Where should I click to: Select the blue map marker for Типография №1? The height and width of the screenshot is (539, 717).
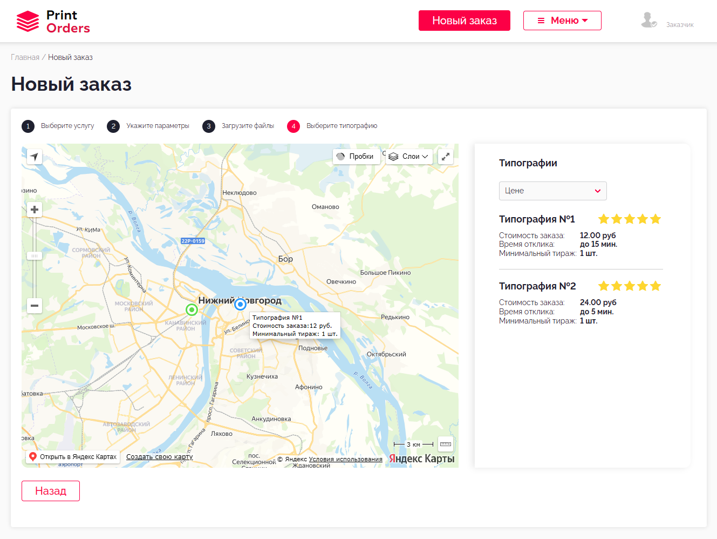click(x=241, y=304)
